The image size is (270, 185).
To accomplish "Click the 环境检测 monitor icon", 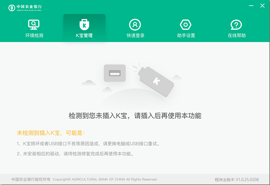I will pyautogui.click(x=33, y=24).
